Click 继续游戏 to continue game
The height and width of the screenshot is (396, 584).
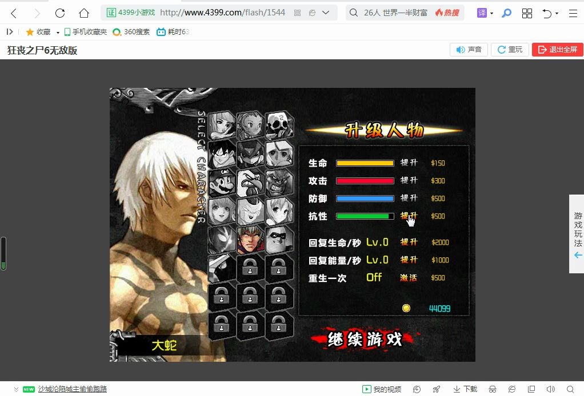[365, 339]
